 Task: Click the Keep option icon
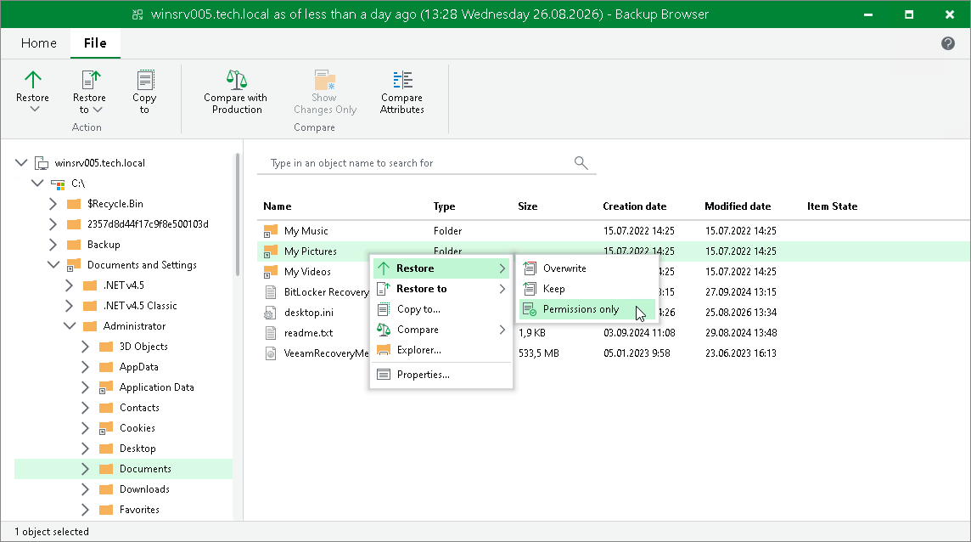pos(530,289)
